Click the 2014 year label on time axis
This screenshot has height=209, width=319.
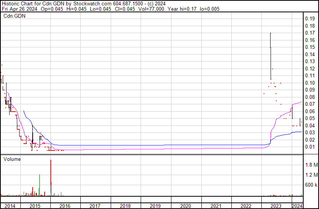(10, 206)
